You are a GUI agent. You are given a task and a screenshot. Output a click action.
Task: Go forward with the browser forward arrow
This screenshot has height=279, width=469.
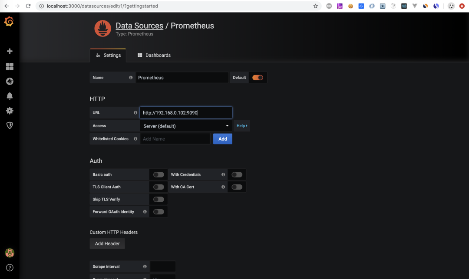point(17,6)
